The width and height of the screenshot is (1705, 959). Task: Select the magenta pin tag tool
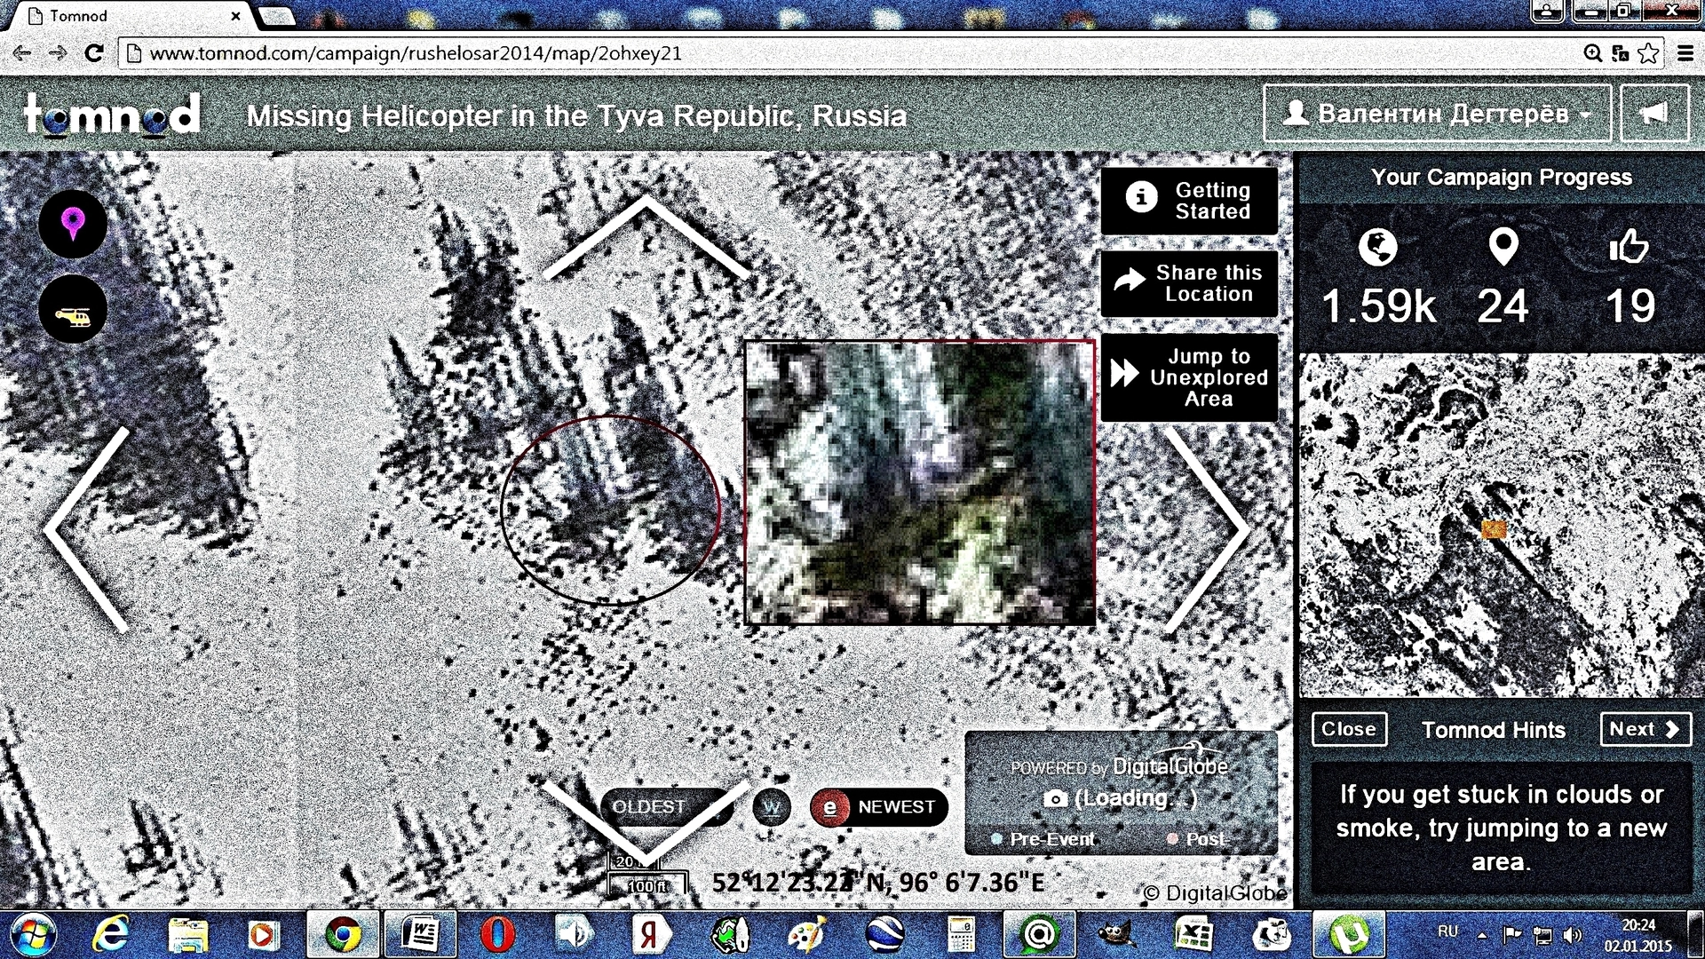pos(73,223)
